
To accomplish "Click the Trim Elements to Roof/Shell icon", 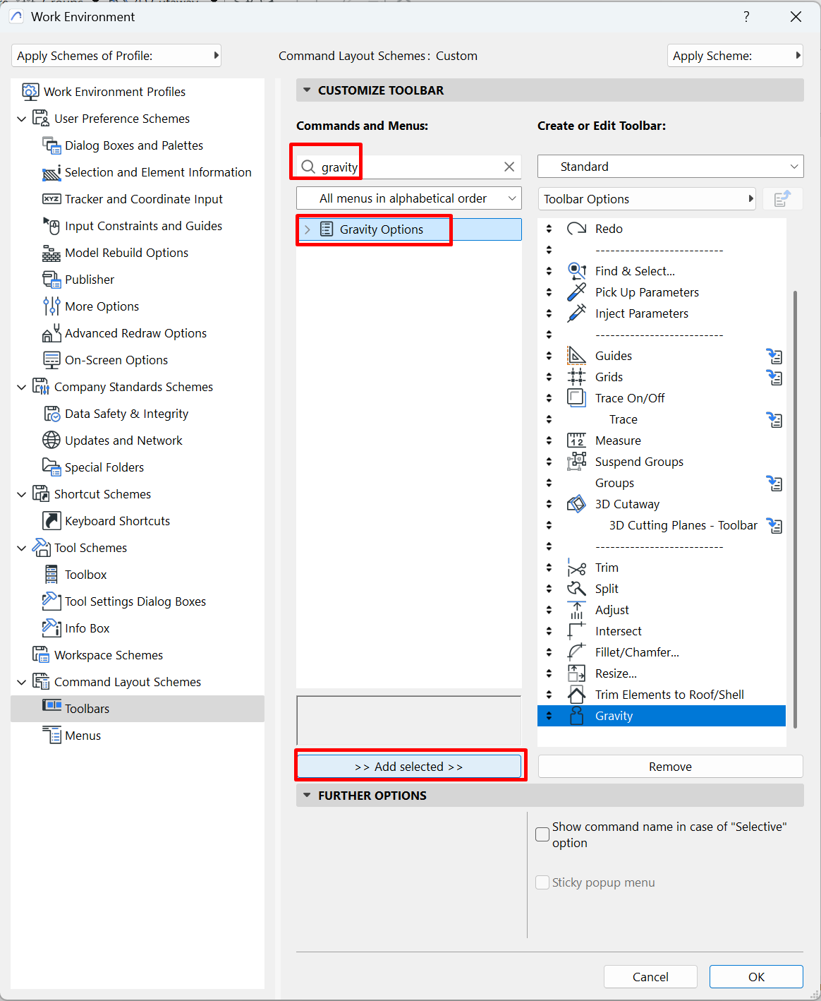I will pos(576,695).
